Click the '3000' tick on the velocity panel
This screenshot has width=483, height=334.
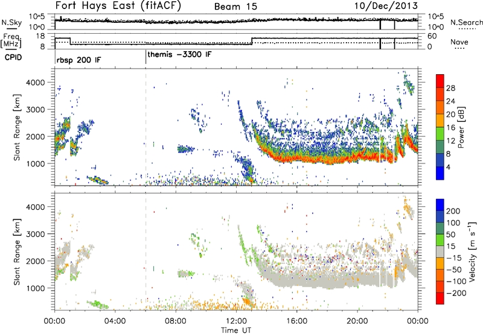click(35, 234)
